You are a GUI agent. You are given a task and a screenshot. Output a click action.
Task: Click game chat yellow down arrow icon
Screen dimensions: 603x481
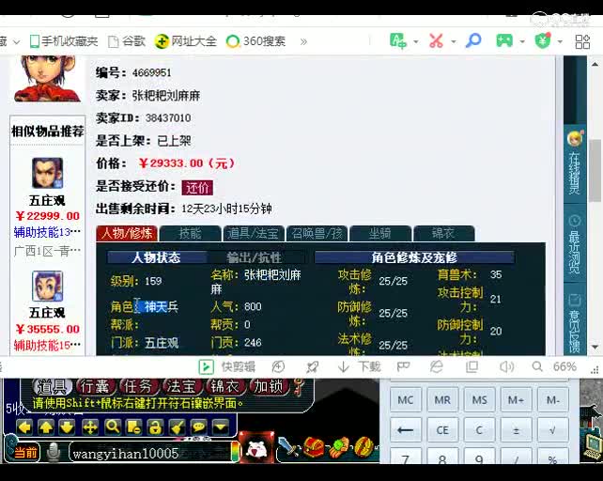(x=67, y=427)
